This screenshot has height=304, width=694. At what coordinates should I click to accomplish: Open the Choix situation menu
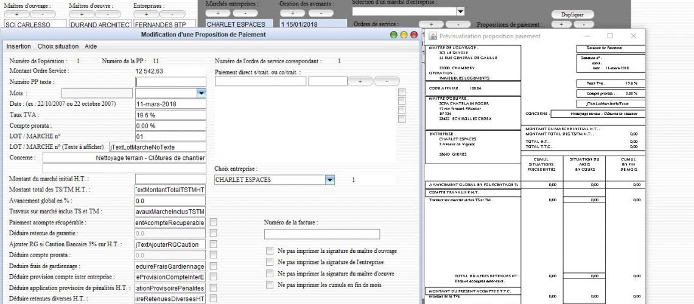coord(58,46)
